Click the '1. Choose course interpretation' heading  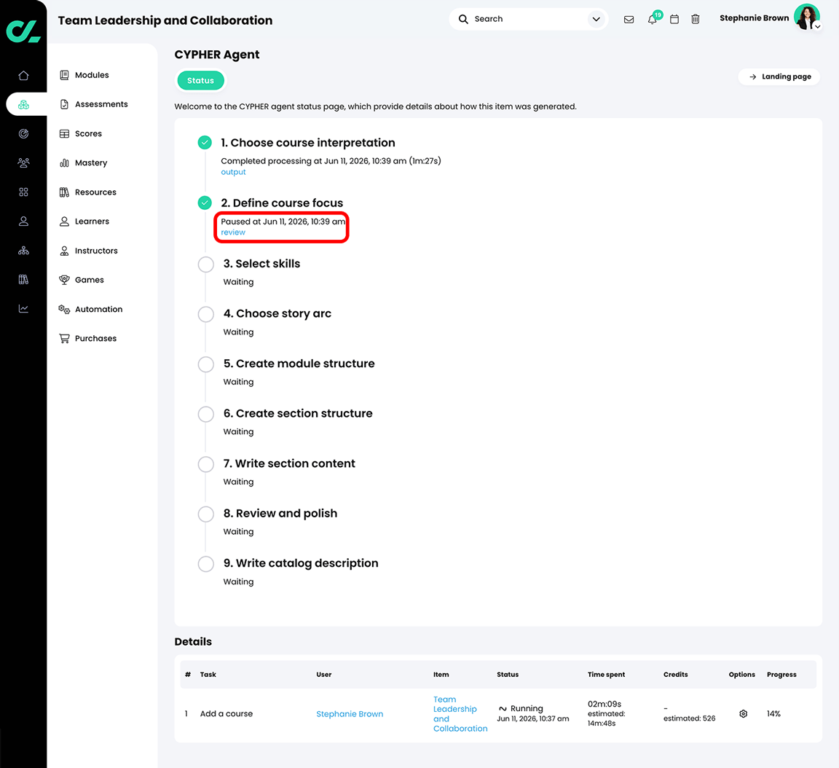coord(308,143)
